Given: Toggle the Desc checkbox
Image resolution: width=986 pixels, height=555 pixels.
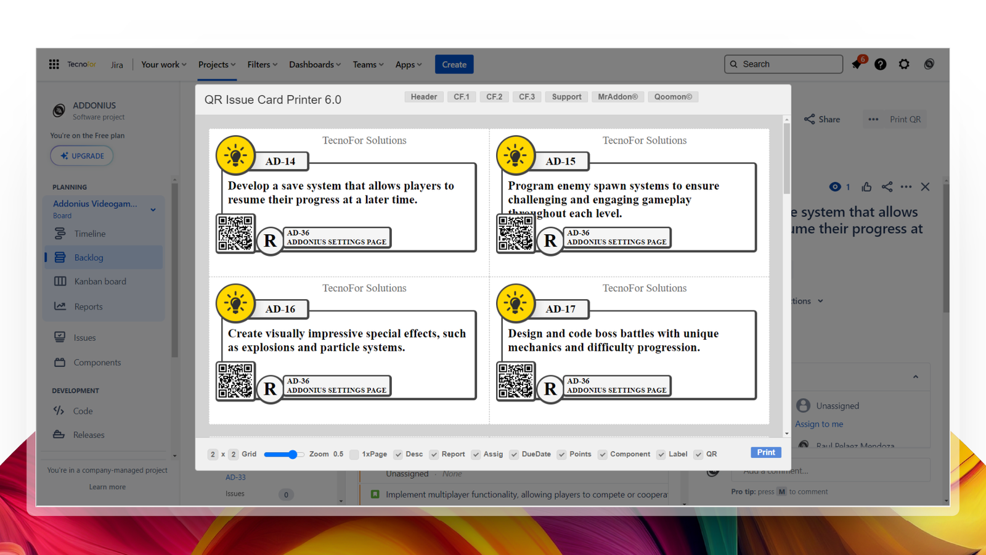Looking at the screenshot, I should pos(398,454).
